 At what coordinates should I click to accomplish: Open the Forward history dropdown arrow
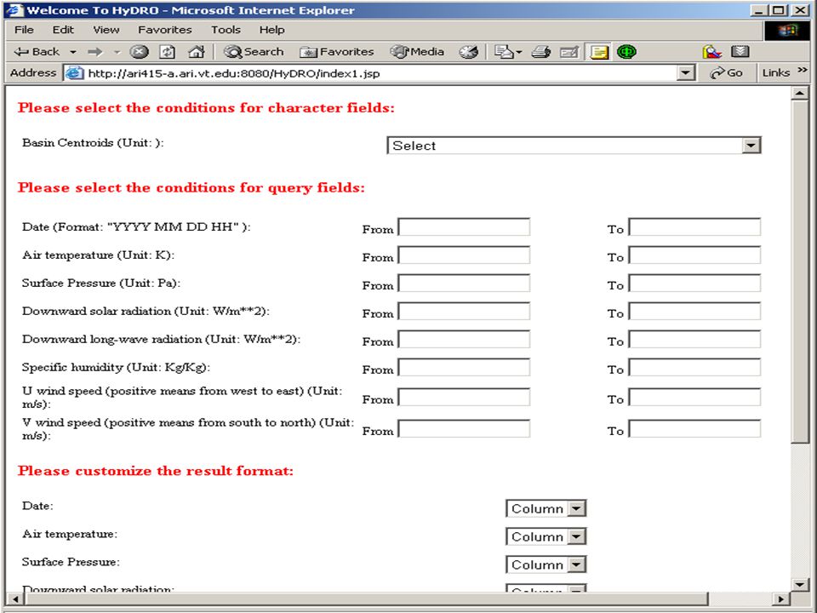point(117,52)
